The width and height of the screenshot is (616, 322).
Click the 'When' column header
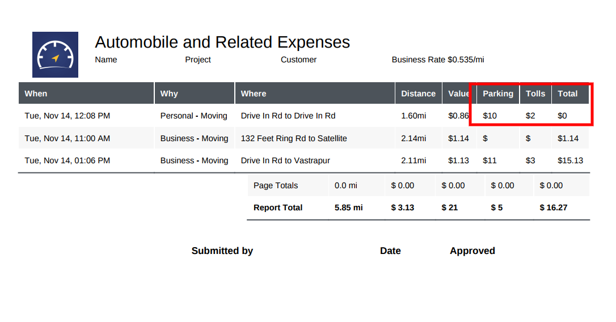86,94
